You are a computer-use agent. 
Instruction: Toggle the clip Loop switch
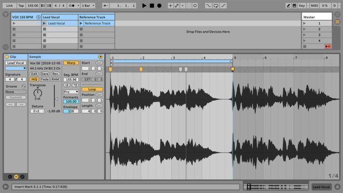coord(92,89)
